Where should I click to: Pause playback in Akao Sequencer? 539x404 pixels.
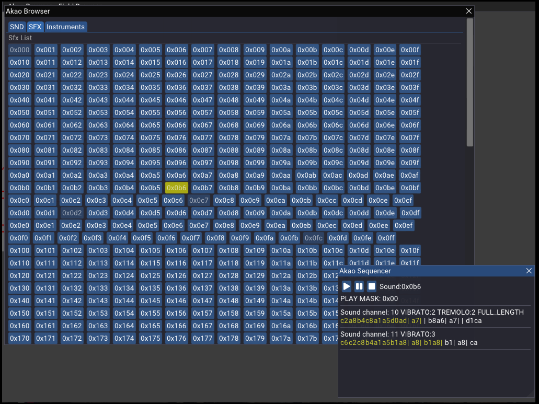pos(359,286)
